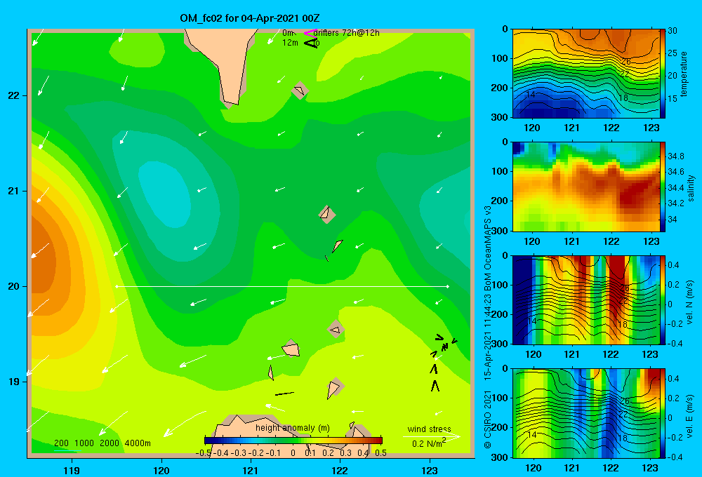The width and height of the screenshot is (702, 477).
Task: Click the 'temperature' axis label
Action: coord(684,74)
